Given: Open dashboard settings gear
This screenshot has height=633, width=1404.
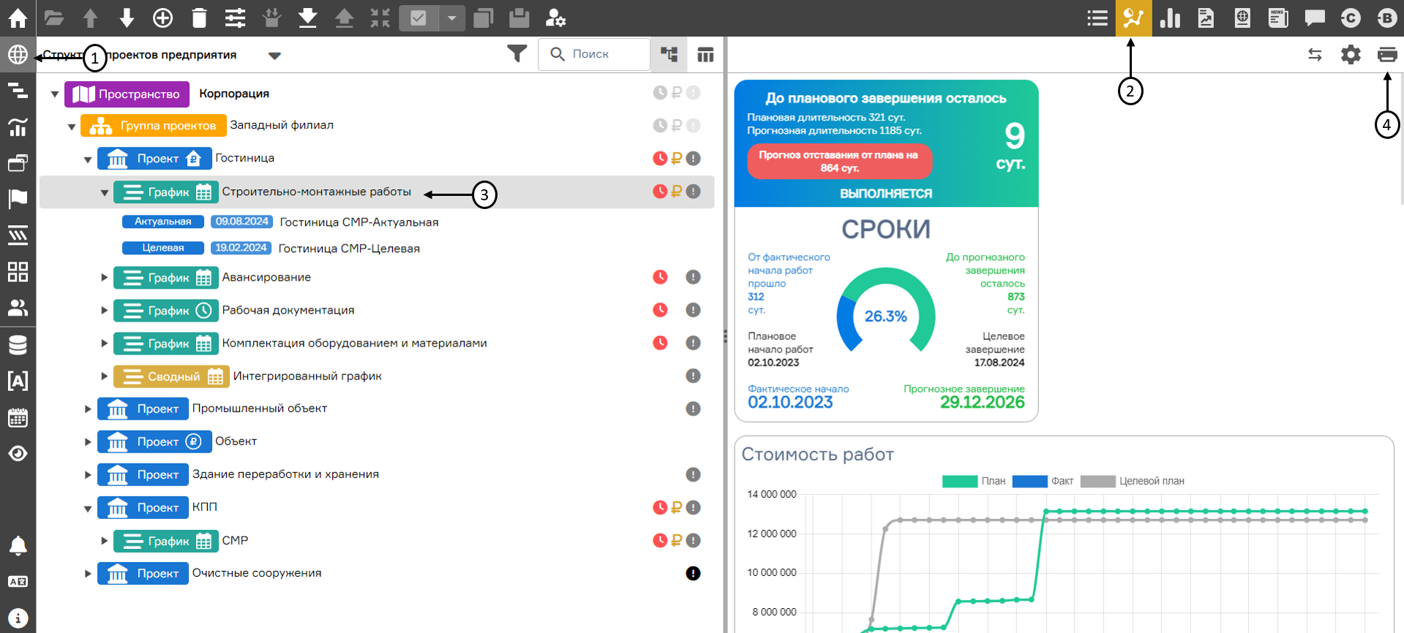Looking at the screenshot, I should [x=1351, y=54].
